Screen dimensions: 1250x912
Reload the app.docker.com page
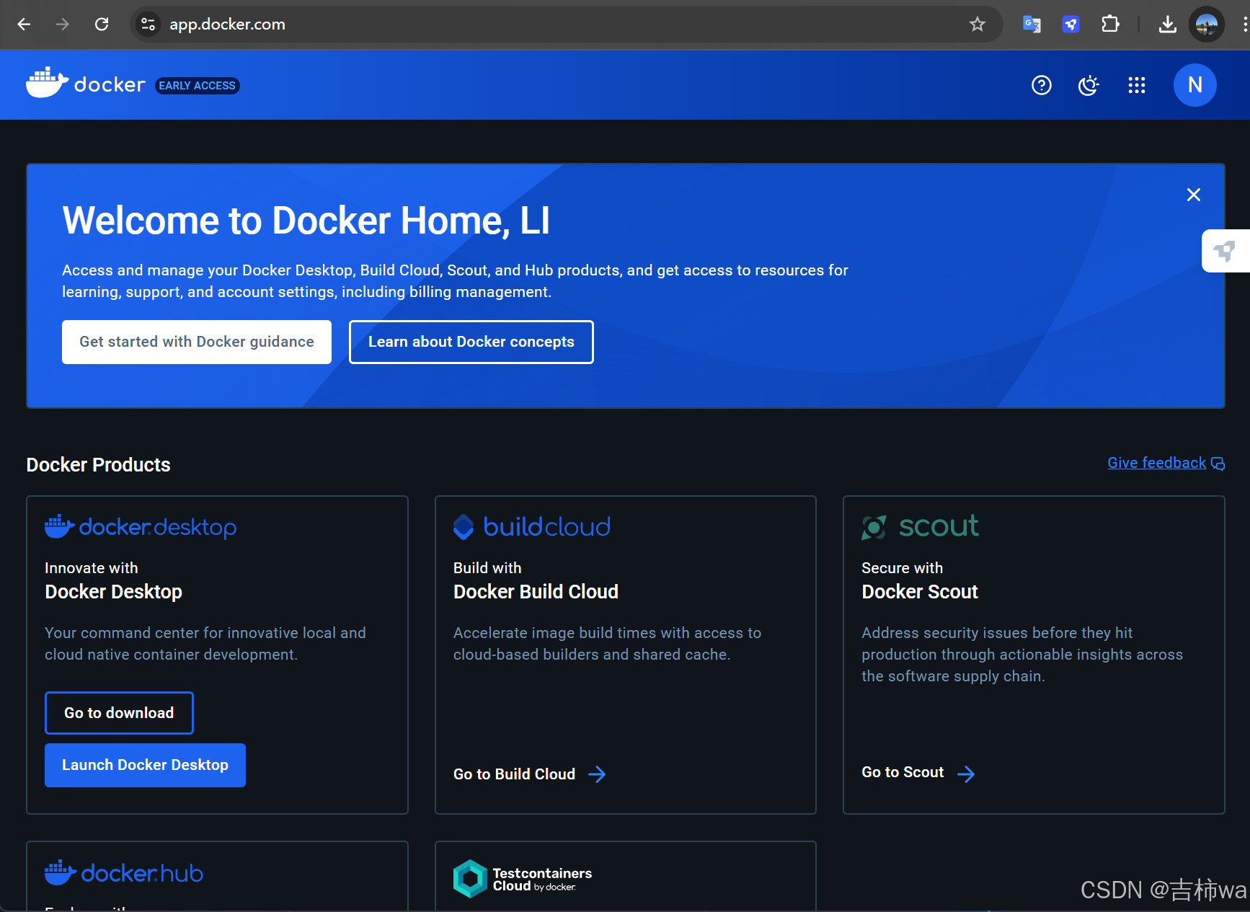pyautogui.click(x=102, y=25)
